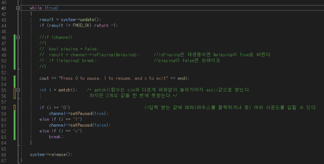Click else if (i == 'x') on line 62
Screen dimensions: 324x164
pyautogui.click(x=61, y=131)
